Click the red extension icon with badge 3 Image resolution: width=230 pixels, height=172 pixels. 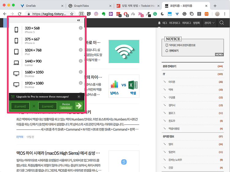(126, 14)
